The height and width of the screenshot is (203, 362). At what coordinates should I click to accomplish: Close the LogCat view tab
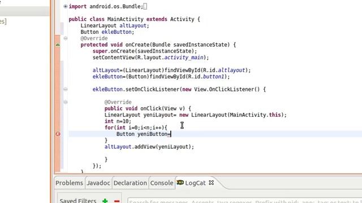coord(211,183)
